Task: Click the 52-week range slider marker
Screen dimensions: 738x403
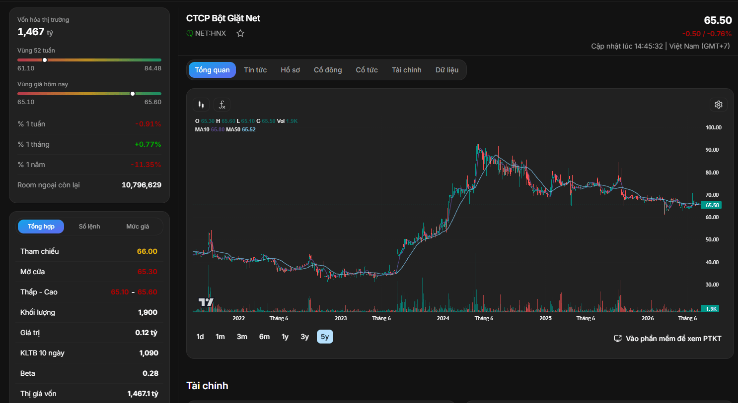Action: 45,60
